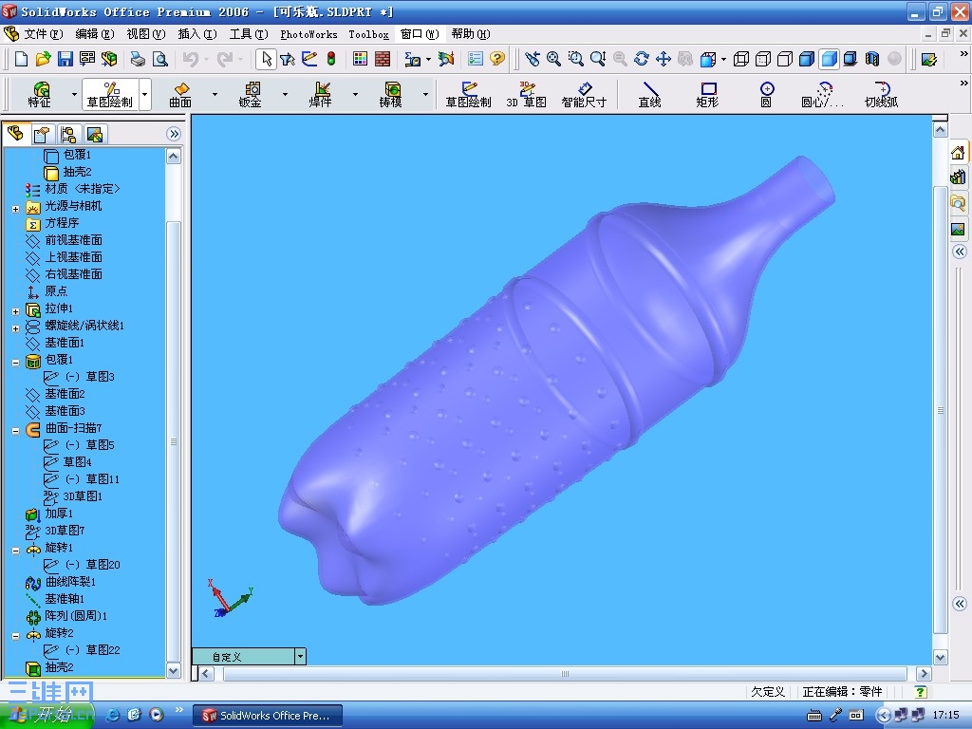Viewport: 972px width, 729px height.
Task: Expand dropdown arrow beside 特征
Action: point(74,94)
